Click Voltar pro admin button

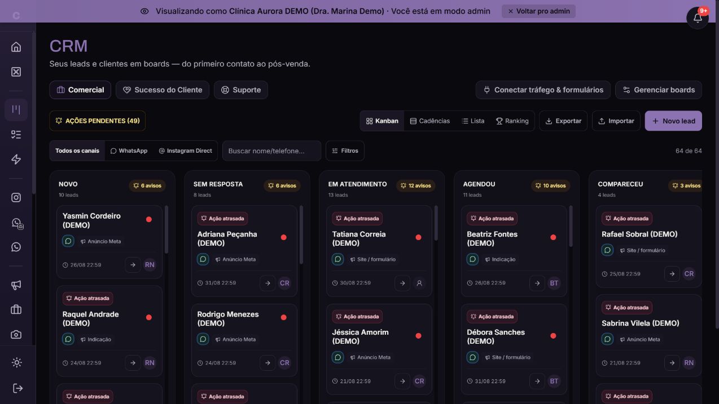538,11
